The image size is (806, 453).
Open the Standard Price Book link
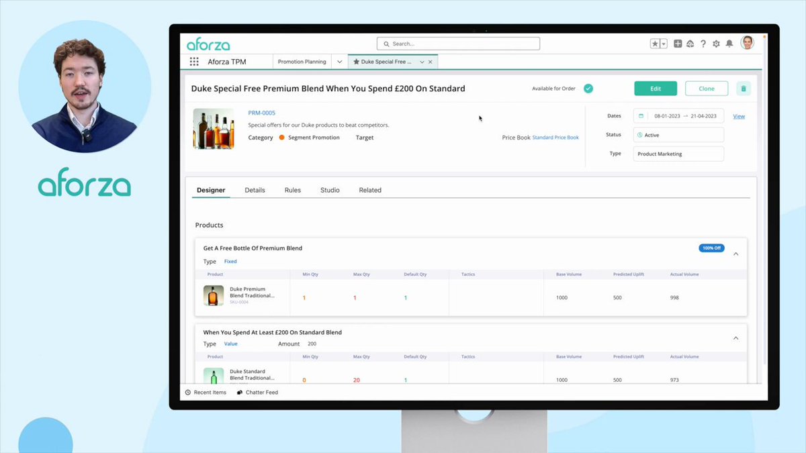coord(555,138)
